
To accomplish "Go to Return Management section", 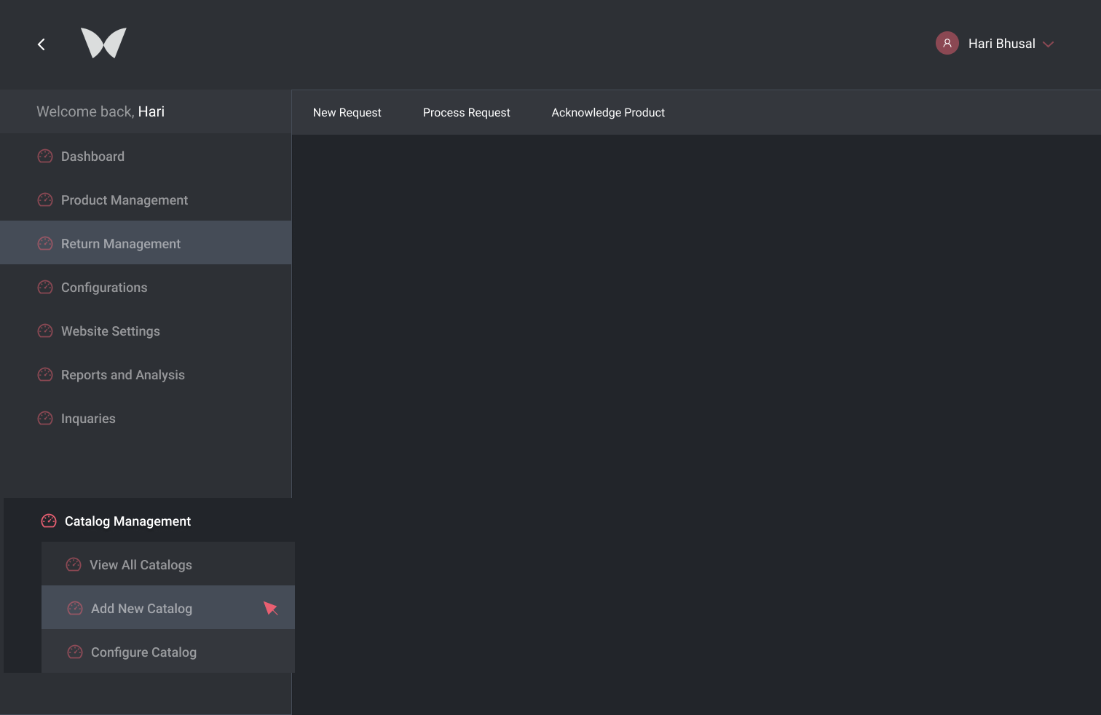I will click(x=121, y=244).
